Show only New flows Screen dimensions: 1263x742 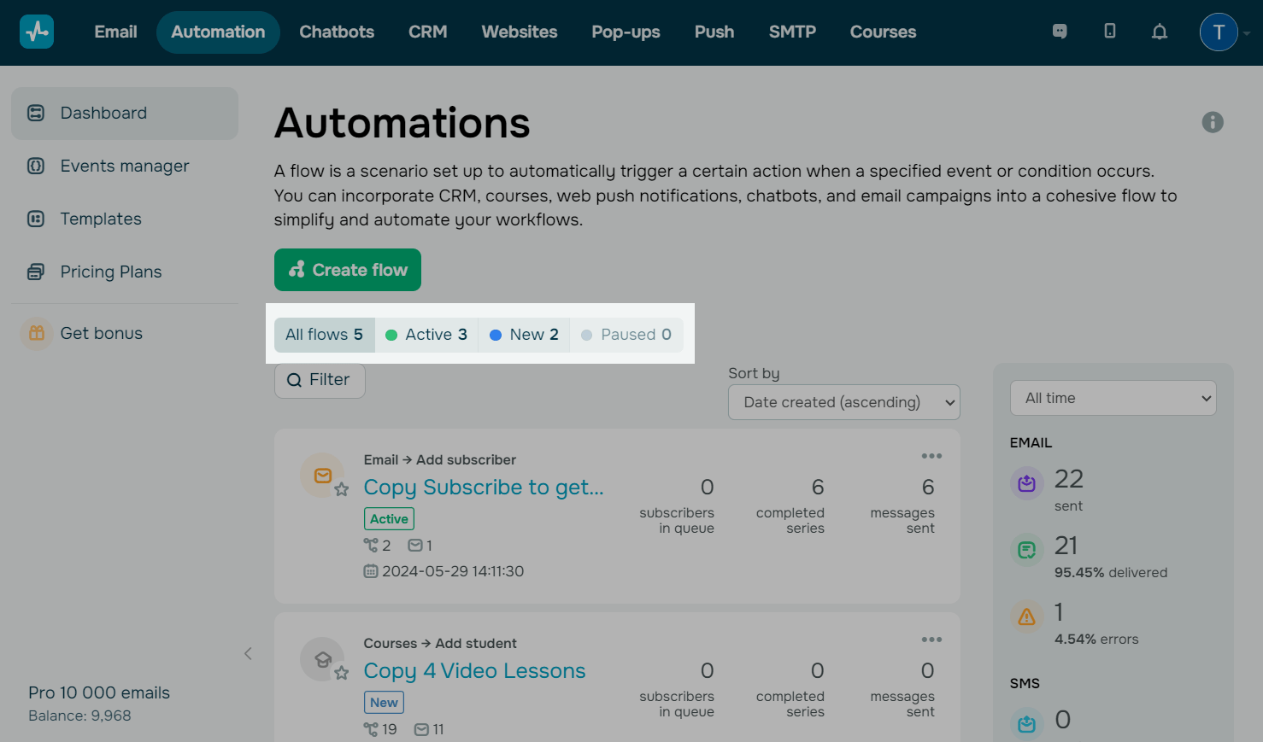[x=524, y=335]
